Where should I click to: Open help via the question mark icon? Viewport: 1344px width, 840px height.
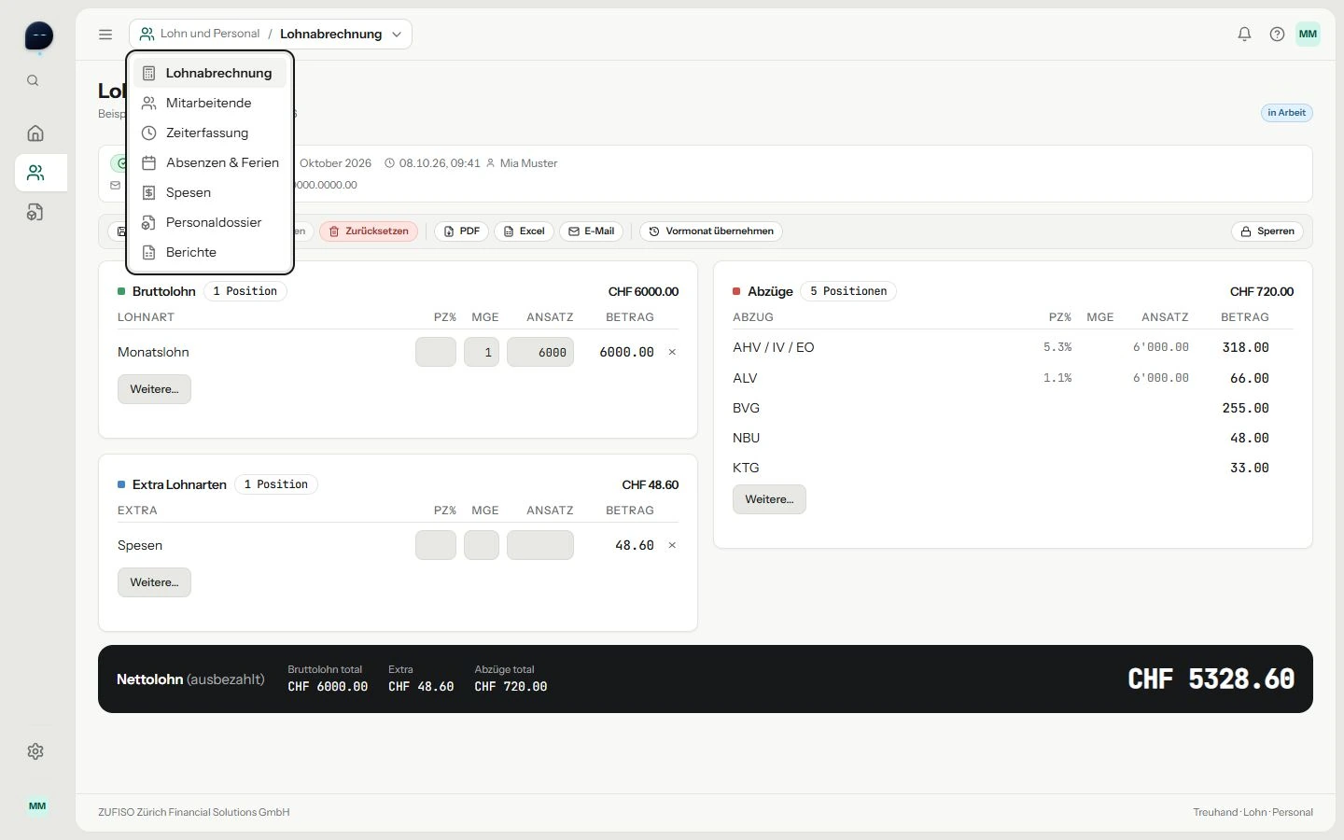(1277, 35)
